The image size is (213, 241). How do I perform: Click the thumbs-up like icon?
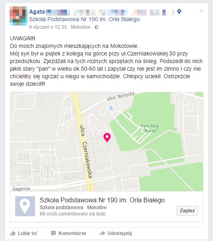(x=13, y=233)
